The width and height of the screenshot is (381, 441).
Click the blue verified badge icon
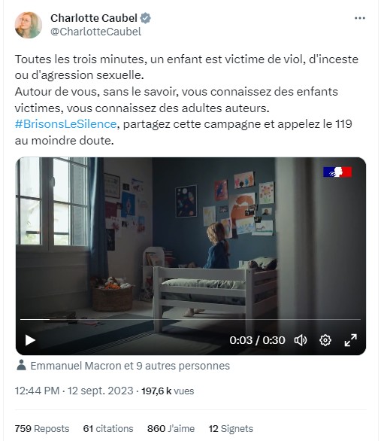146,18
